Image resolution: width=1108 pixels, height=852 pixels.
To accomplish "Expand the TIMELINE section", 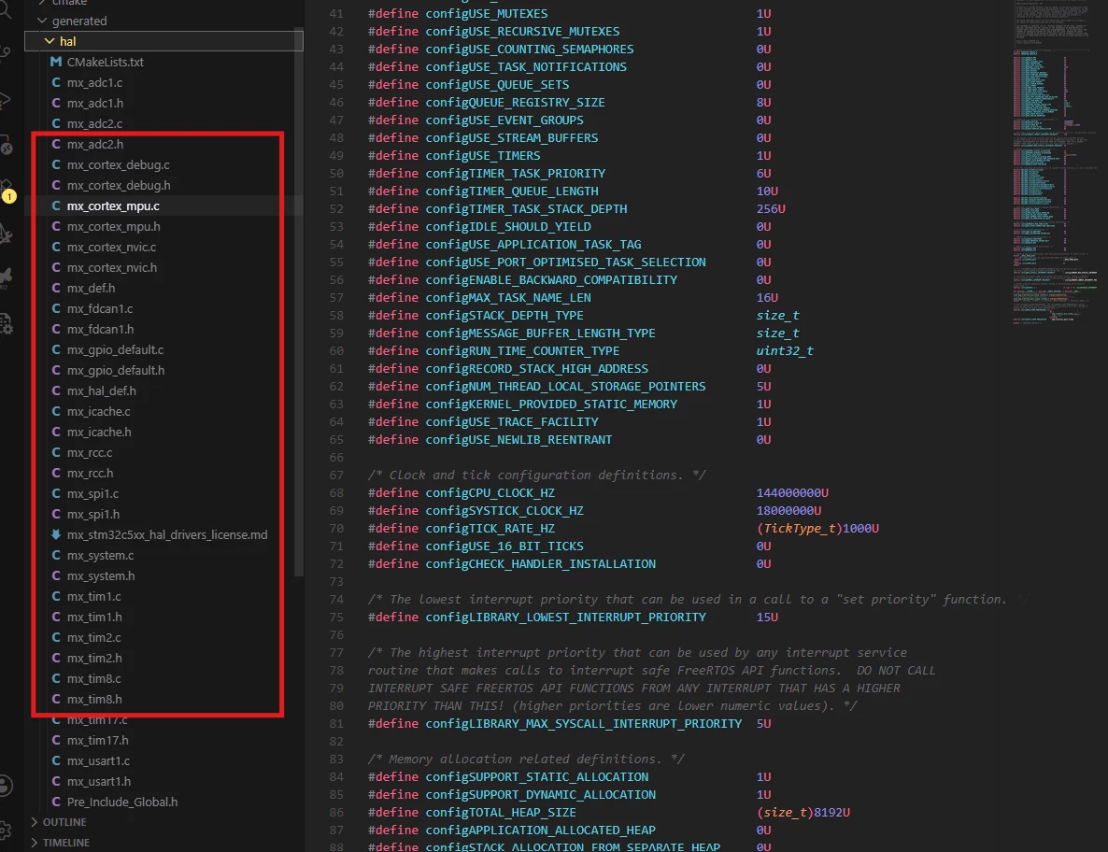I will tap(35, 843).
